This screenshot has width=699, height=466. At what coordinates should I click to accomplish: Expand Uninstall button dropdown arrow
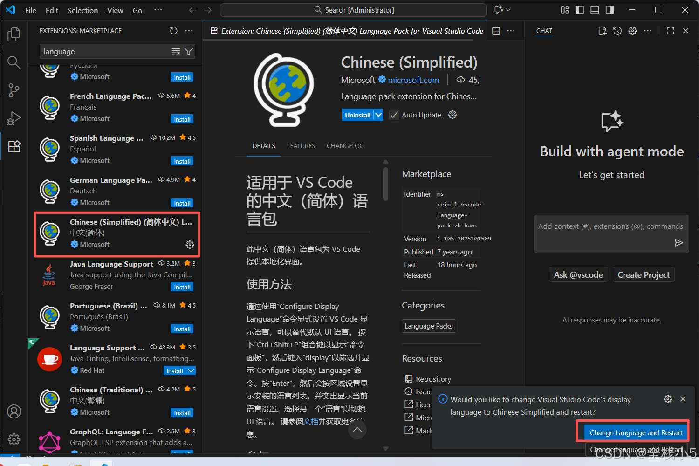378,115
